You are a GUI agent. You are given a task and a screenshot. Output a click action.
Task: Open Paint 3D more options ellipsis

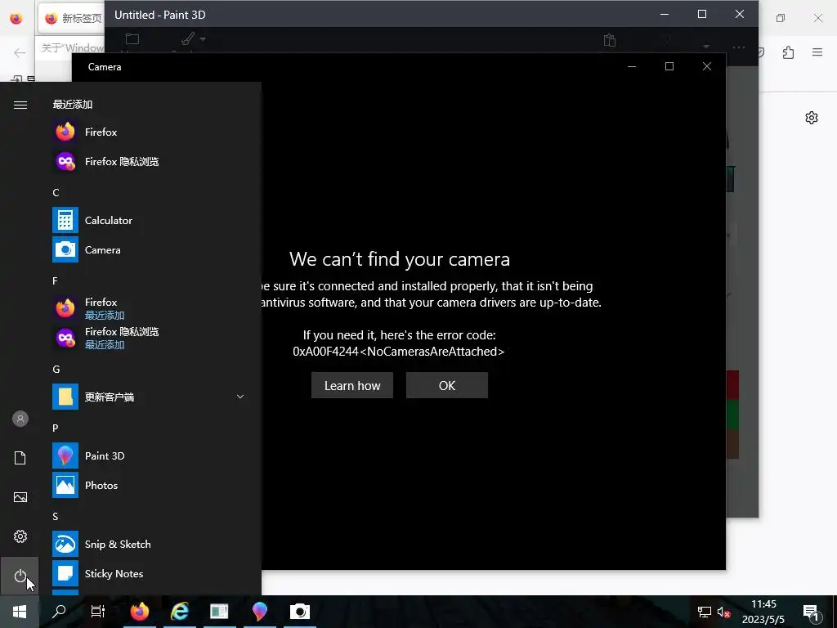coord(739,47)
